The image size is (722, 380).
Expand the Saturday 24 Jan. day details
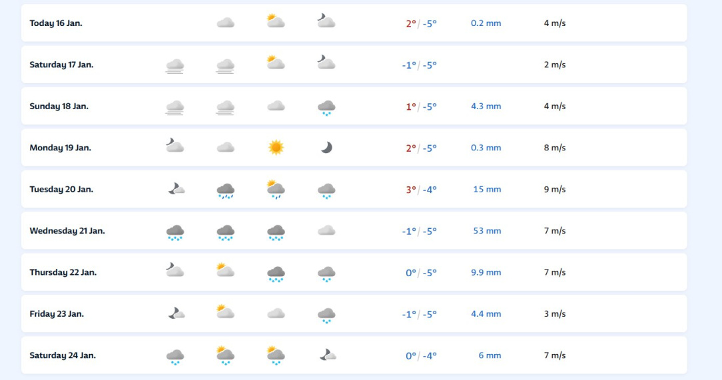tap(354, 355)
